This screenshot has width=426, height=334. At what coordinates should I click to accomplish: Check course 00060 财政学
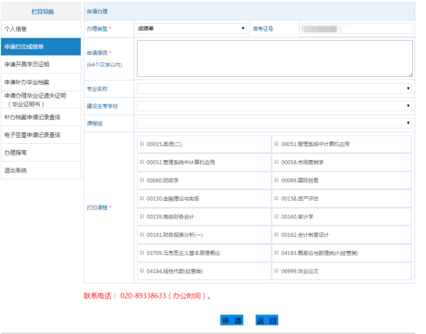pyautogui.click(x=141, y=180)
